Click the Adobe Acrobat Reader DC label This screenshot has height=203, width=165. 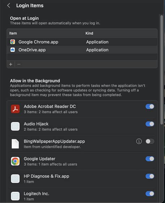click(50, 106)
